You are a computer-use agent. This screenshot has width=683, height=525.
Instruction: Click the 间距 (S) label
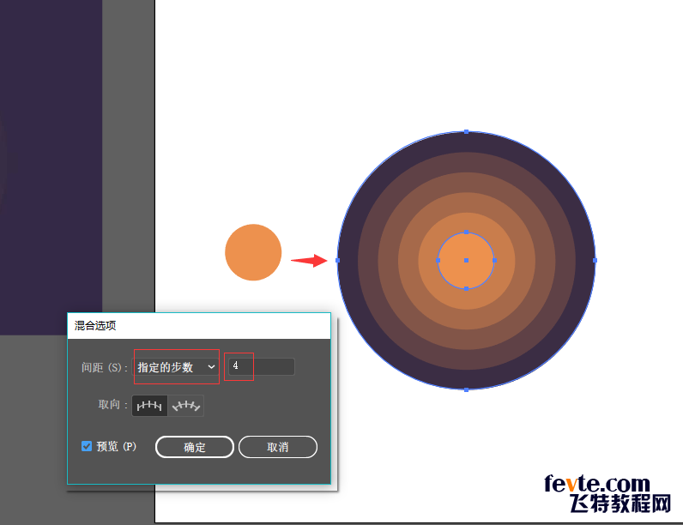click(x=104, y=367)
